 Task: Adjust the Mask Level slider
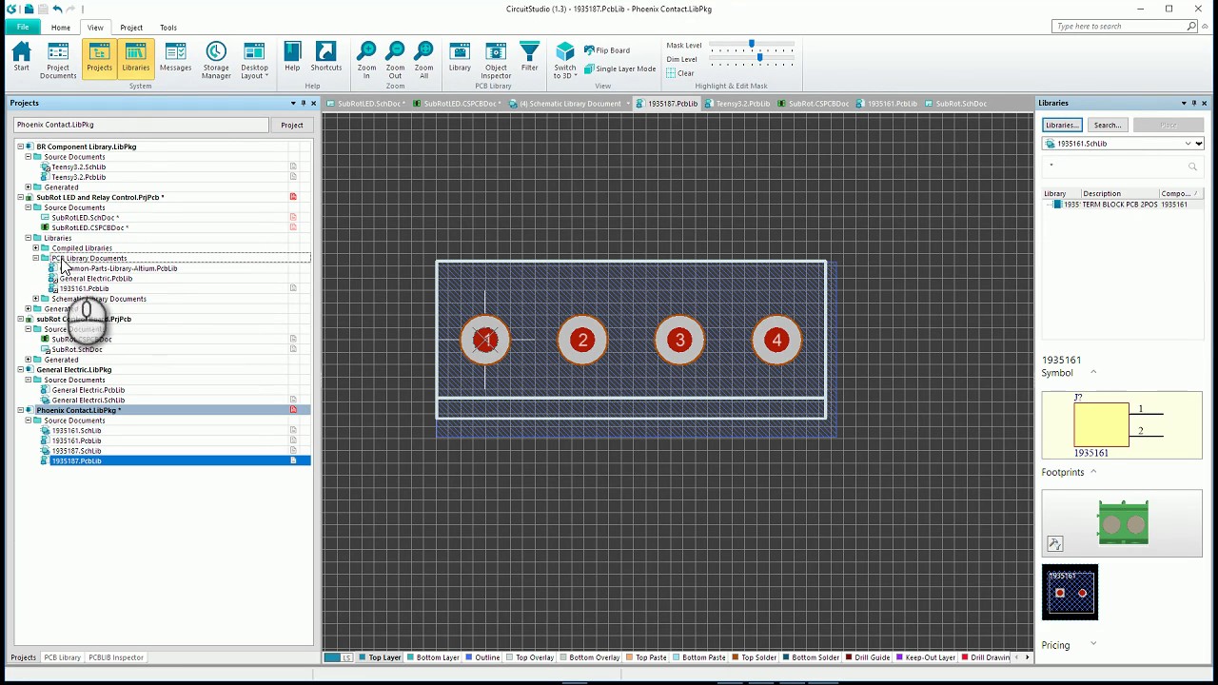click(x=751, y=45)
